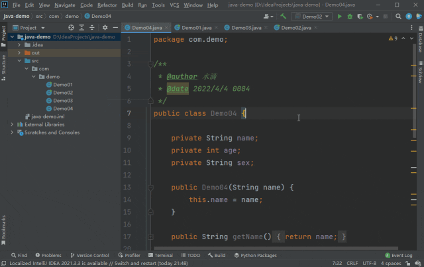Click the green Run button
The image size is (424, 267).
340,16
